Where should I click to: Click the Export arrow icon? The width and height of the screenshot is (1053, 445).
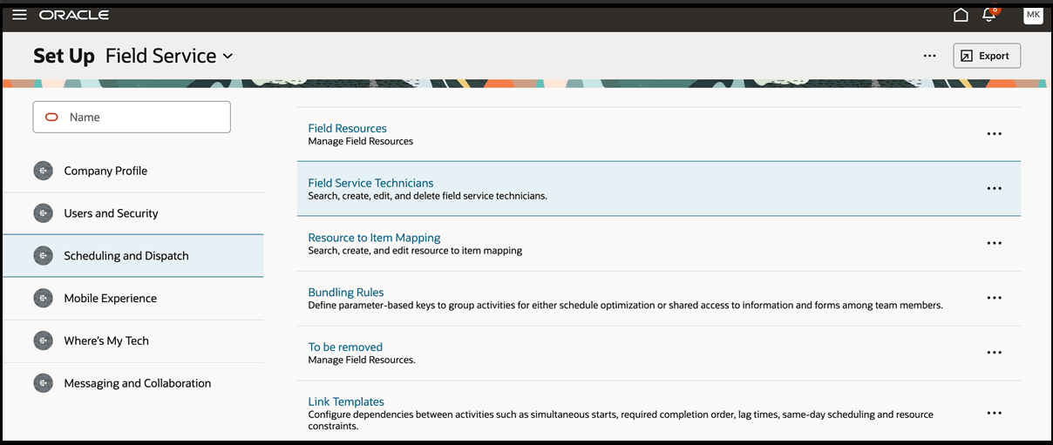tap(966, 56)
